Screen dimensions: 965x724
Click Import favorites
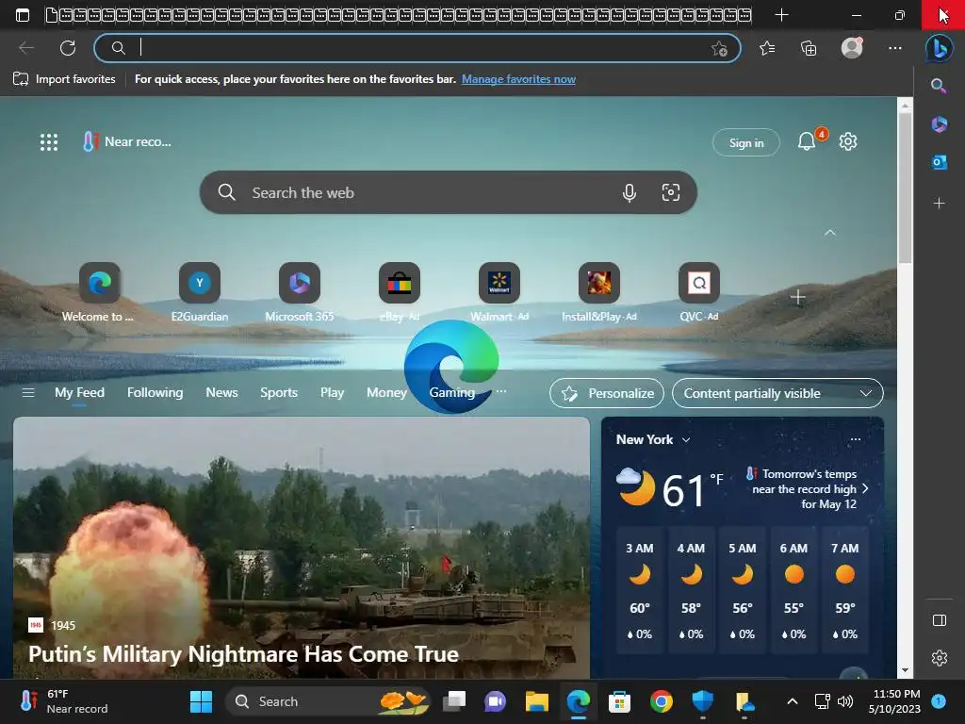click(x=65, y=79)
